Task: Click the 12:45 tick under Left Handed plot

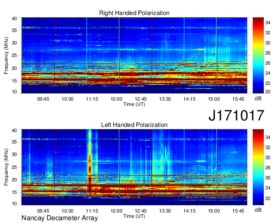Action: (x=141, y=211)
